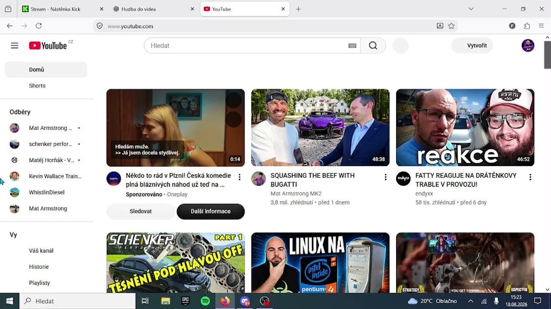Close the Hudba do videa tab
Viewport: 551px width, 309px height.
coord(192,9)
